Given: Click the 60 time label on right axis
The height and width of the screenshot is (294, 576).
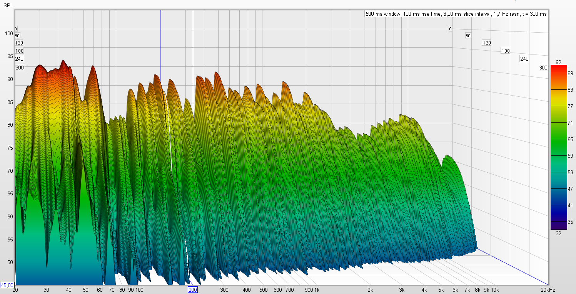Looking at the screenshot, I should coord(468,36).
